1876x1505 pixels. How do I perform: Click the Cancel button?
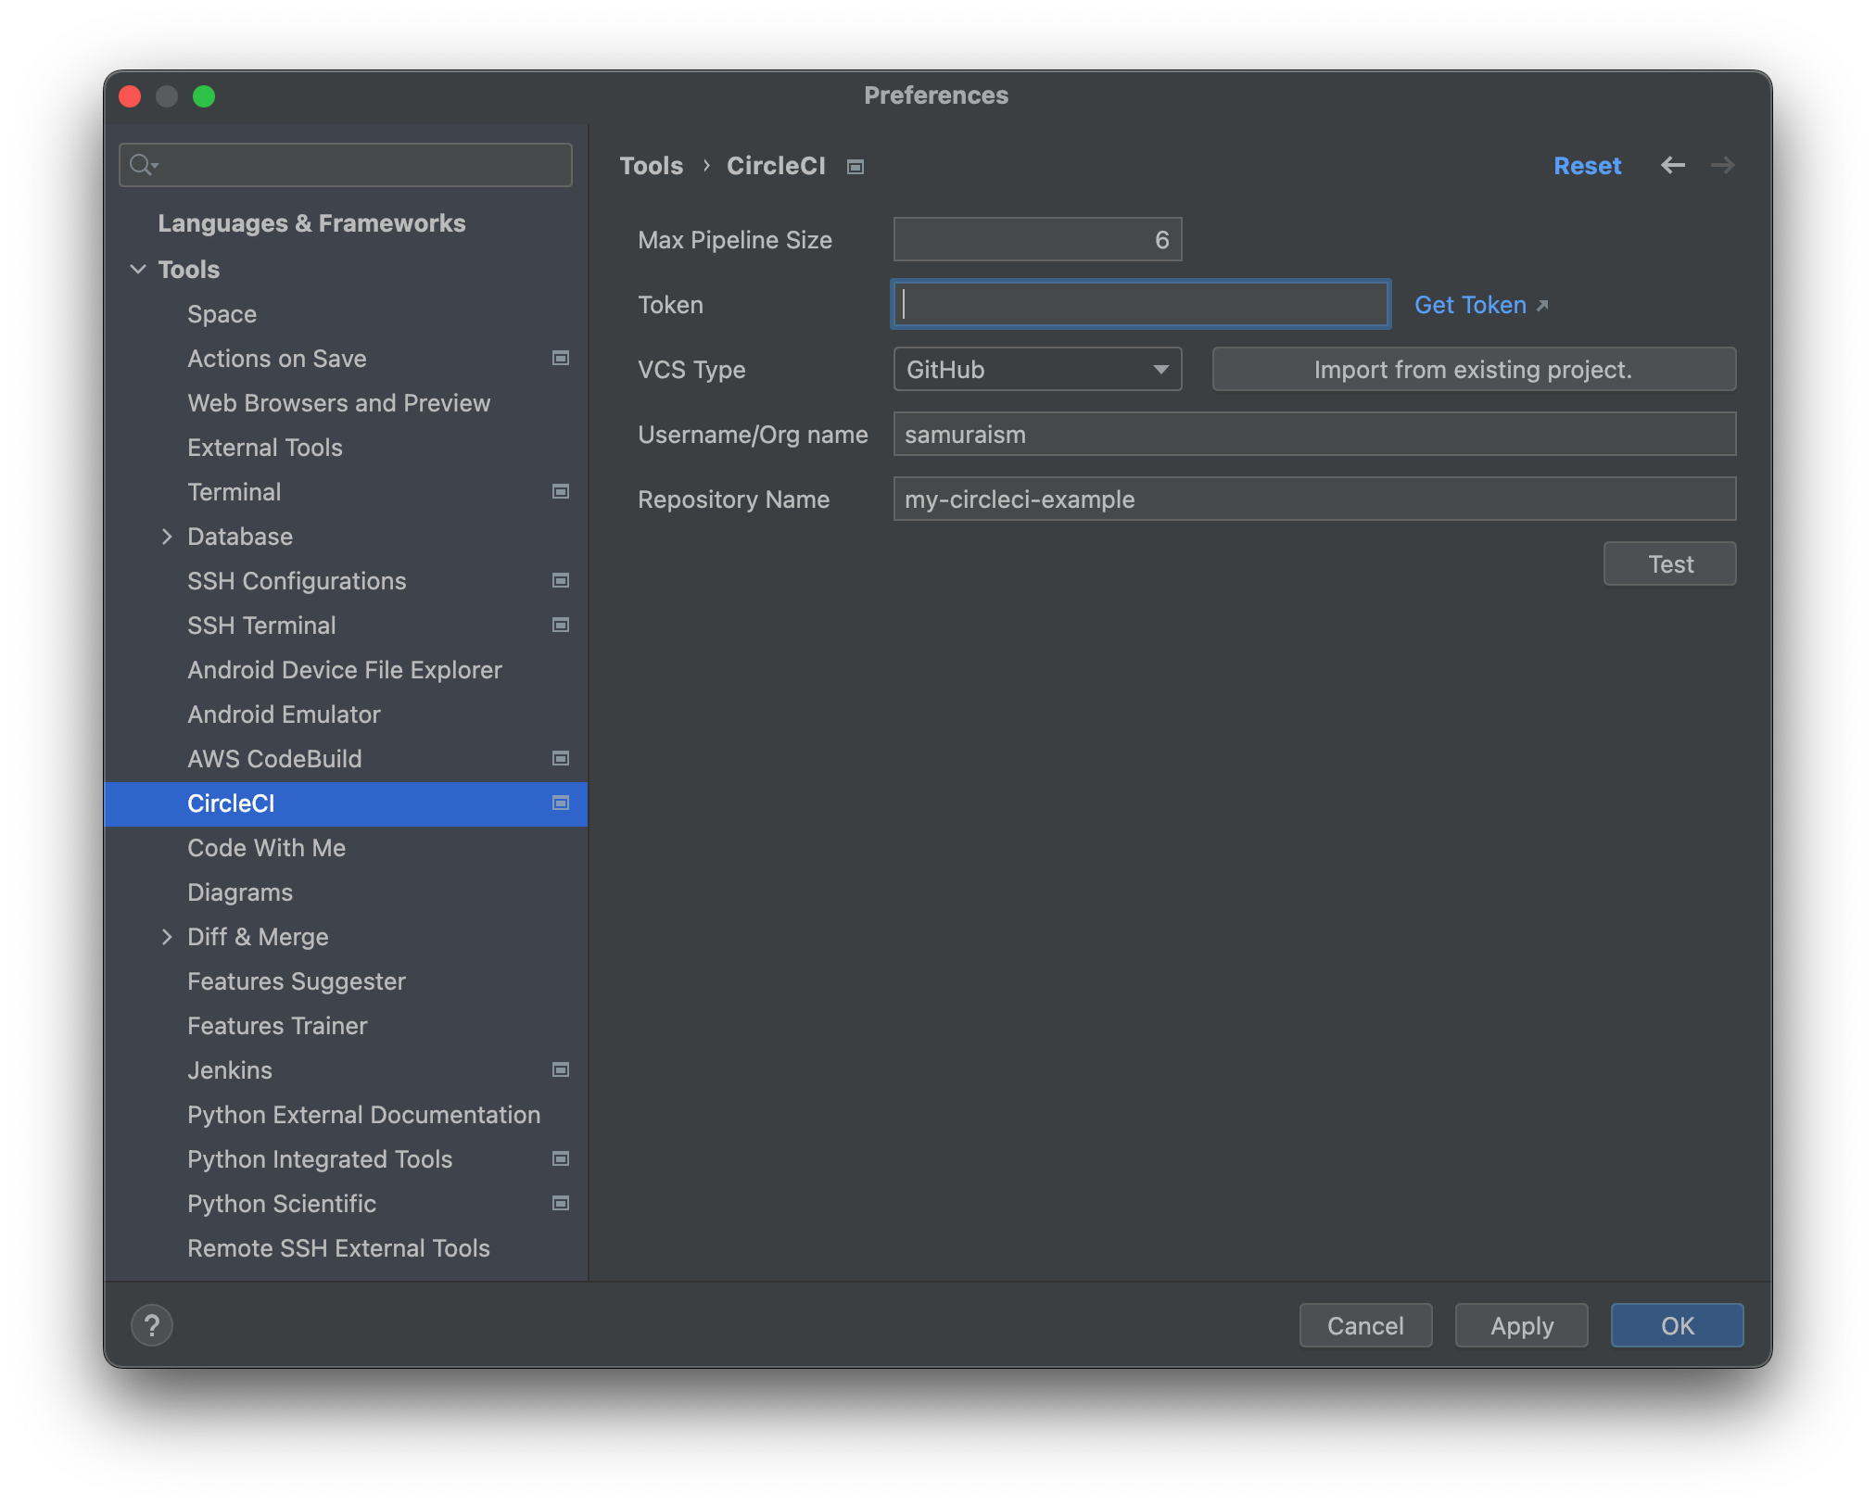click(x=1365, y=1325)
